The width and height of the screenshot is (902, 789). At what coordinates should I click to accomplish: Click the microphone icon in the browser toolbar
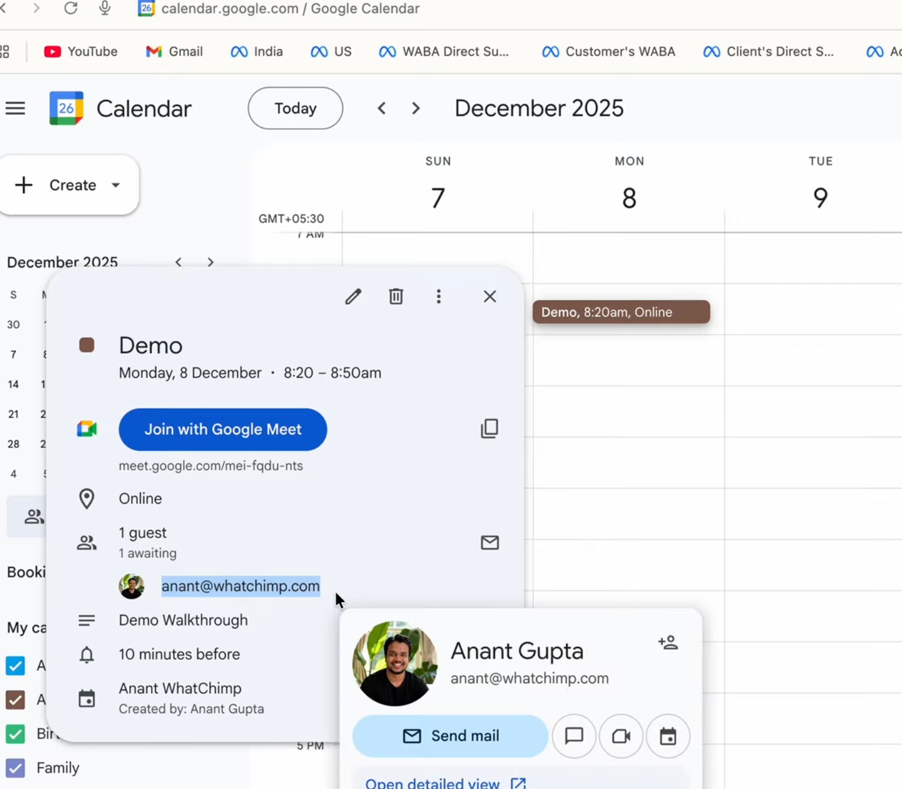pos(105,8)
